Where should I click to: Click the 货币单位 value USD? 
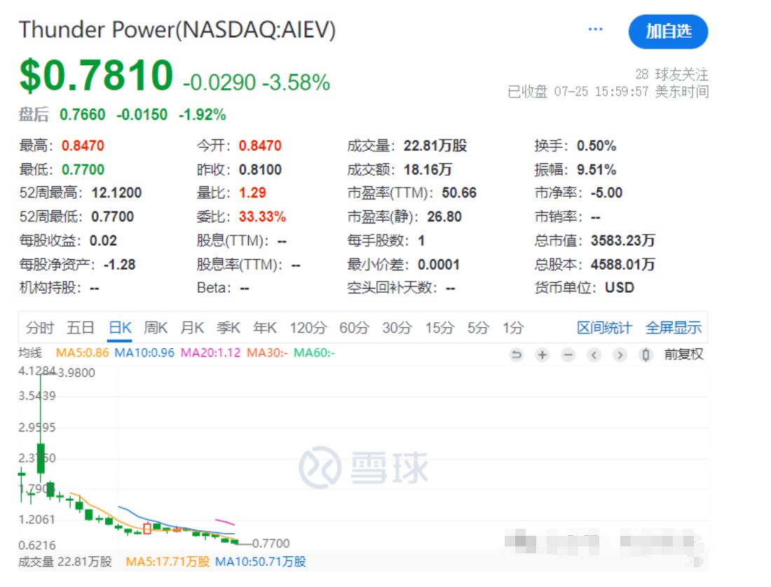pyautogui.click(x=620, y=287)
